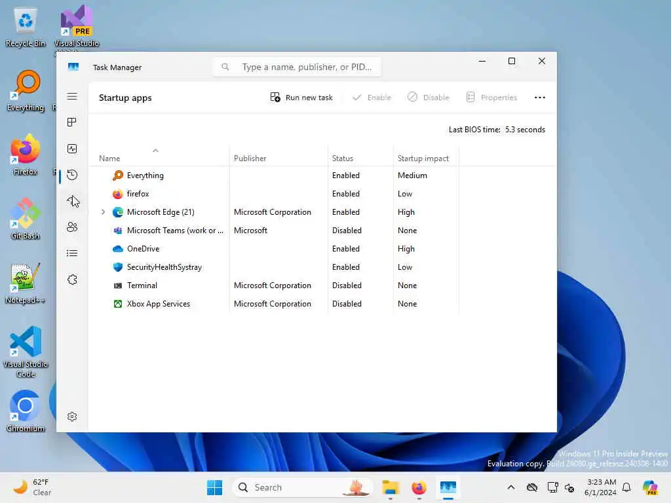Open Firefox from the taskbar

(x=419, y=487)
